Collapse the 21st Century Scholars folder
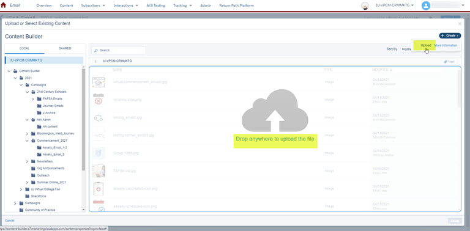The width and height of the screenshot is (470, 231). (x=27, y=92)
